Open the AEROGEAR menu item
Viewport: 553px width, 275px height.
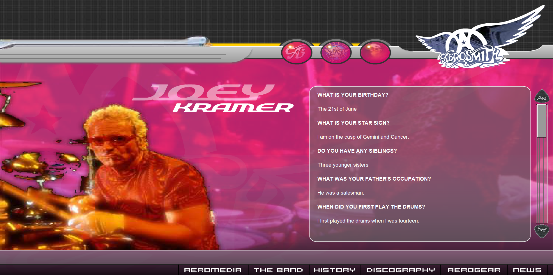tap(474, 270)
